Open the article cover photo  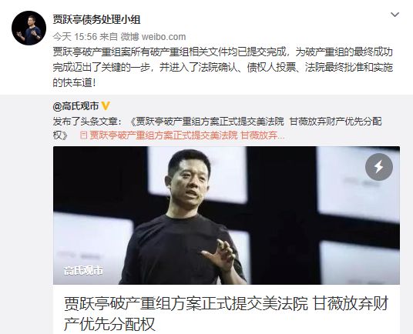click(227, 215)
